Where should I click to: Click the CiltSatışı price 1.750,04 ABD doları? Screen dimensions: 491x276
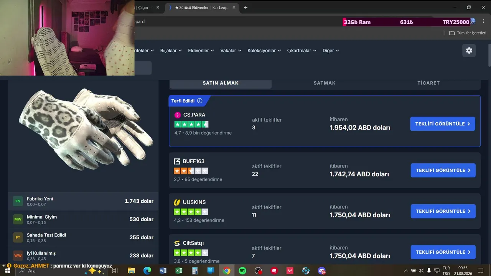[360, 256]
